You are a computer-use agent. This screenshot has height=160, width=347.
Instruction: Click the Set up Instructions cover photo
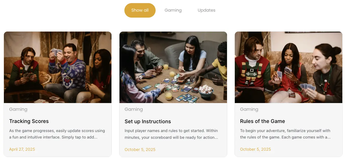(x=173, y=67)
